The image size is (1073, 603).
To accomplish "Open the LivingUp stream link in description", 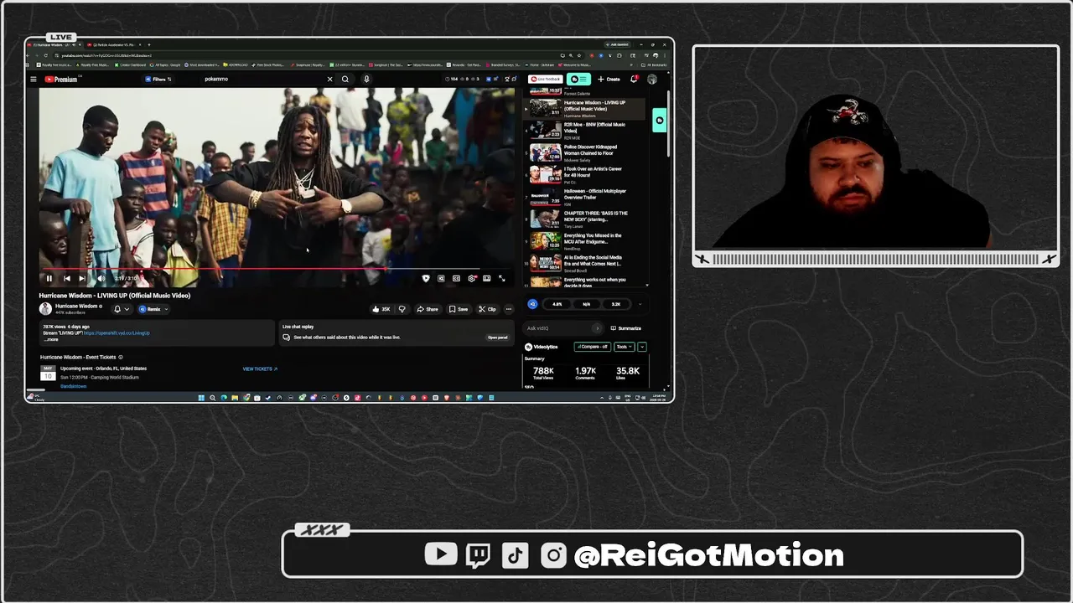I will [117, 333].
